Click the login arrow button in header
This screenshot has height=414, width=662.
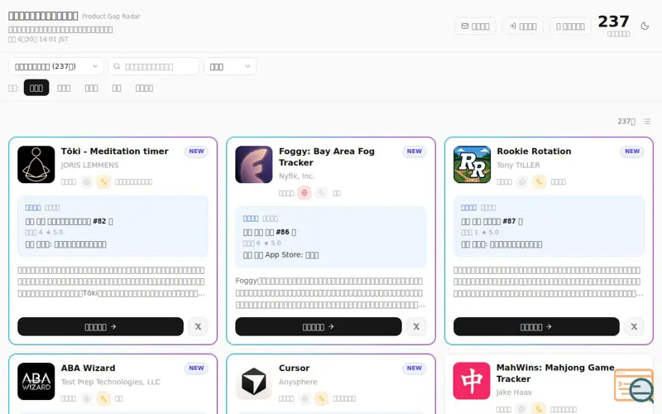(523, 26)
